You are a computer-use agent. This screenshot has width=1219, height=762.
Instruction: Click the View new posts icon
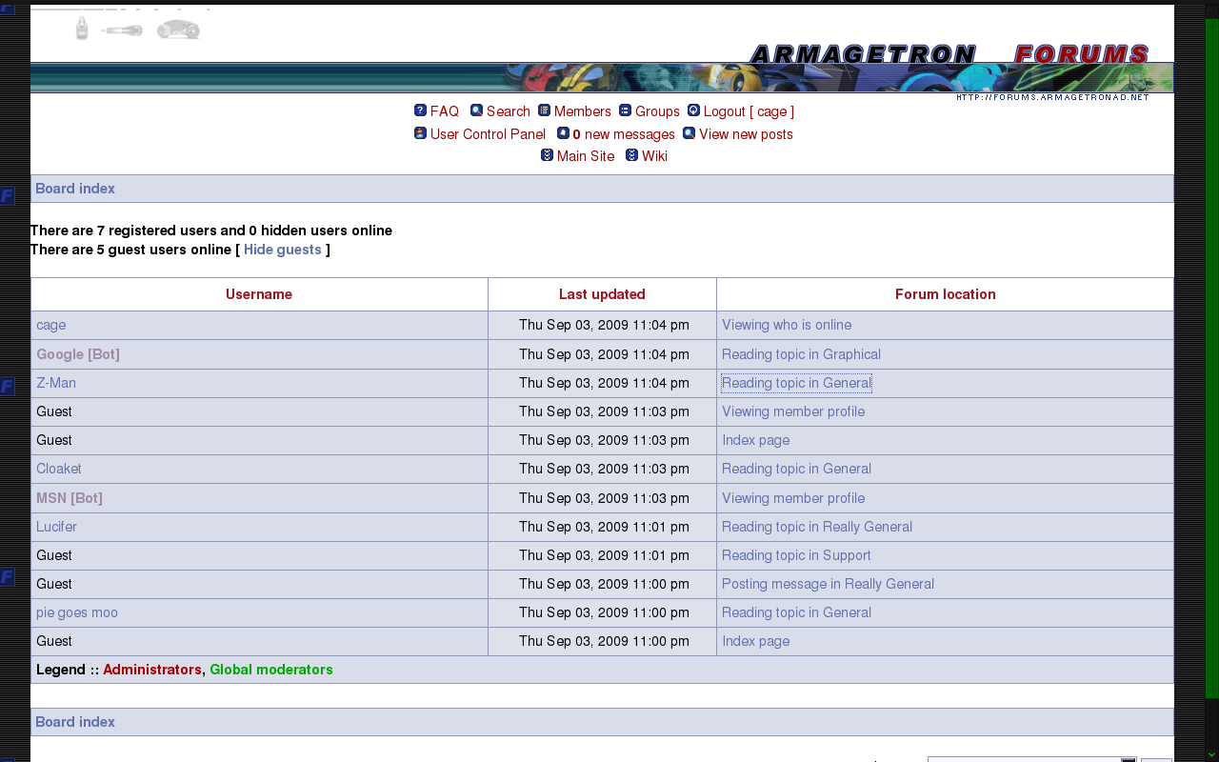(689, 133)
